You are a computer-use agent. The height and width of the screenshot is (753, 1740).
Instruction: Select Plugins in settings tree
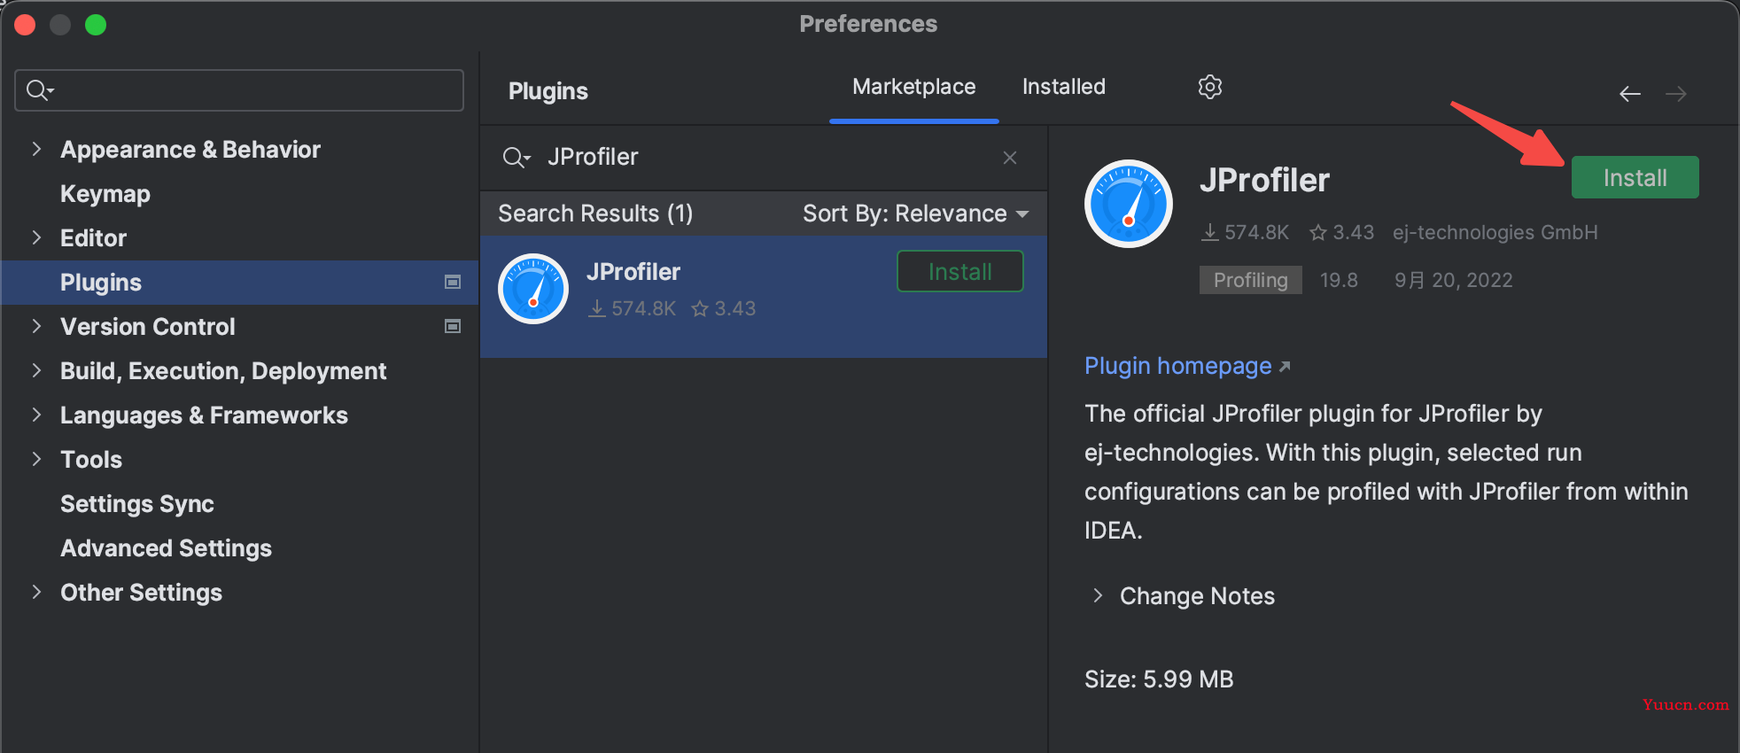click(240, 283)
